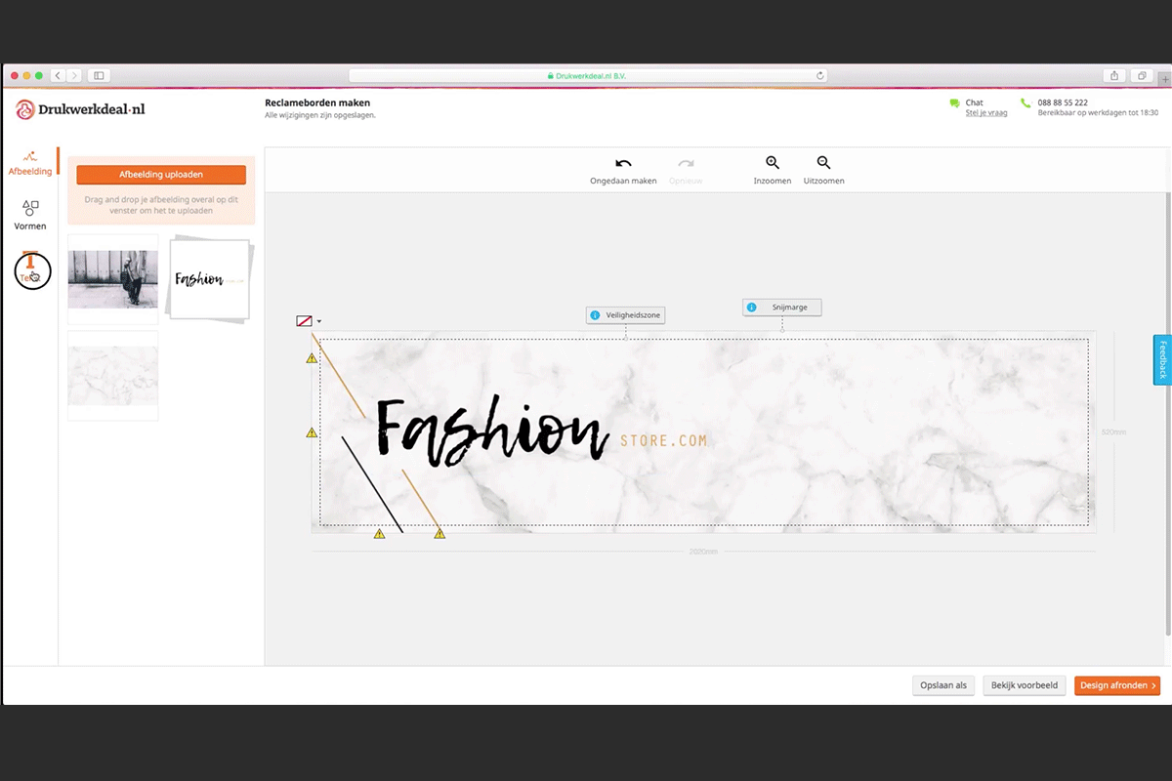Select the black diagonal line shape
This screenshot has width=1172, height=781.
point(372,484)
